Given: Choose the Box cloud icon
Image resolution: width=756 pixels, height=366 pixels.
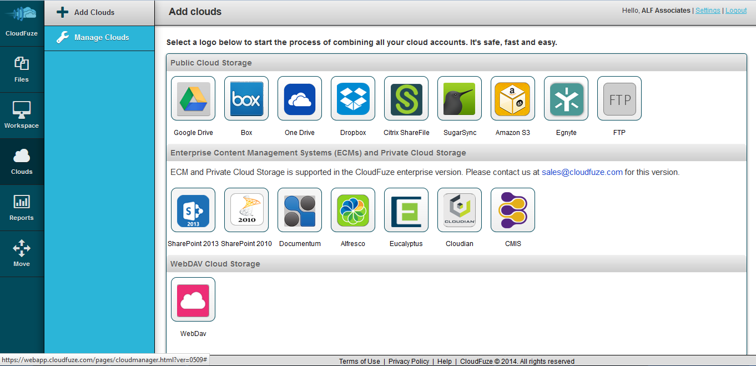Looking at the screenshot, I should tap(246, 98).
